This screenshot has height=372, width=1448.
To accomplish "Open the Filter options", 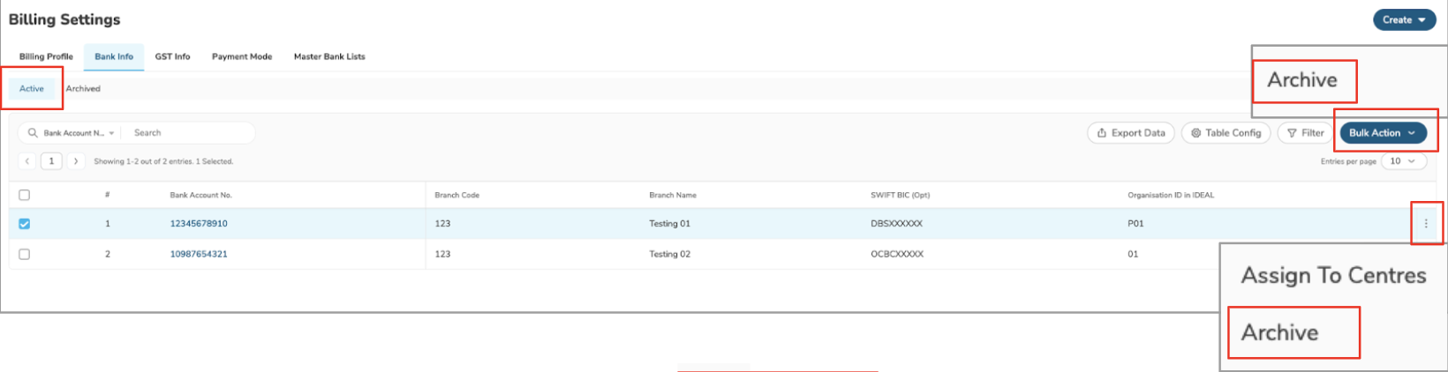I will tap(1306, 133).
